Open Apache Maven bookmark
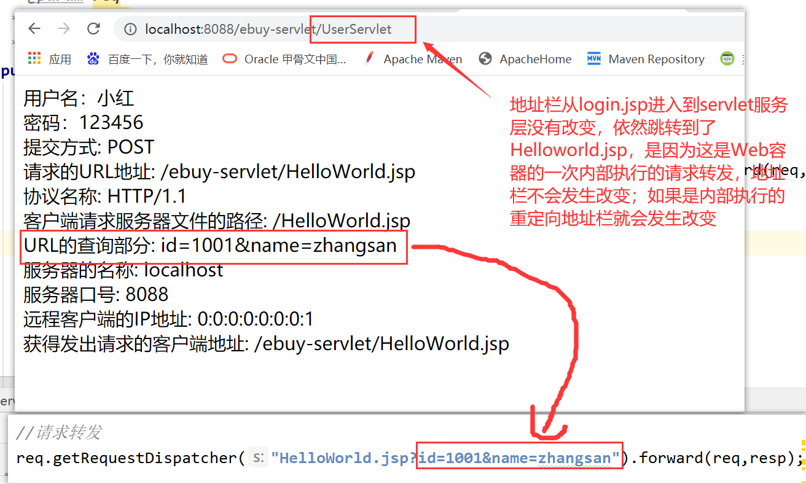 (423, 59)
